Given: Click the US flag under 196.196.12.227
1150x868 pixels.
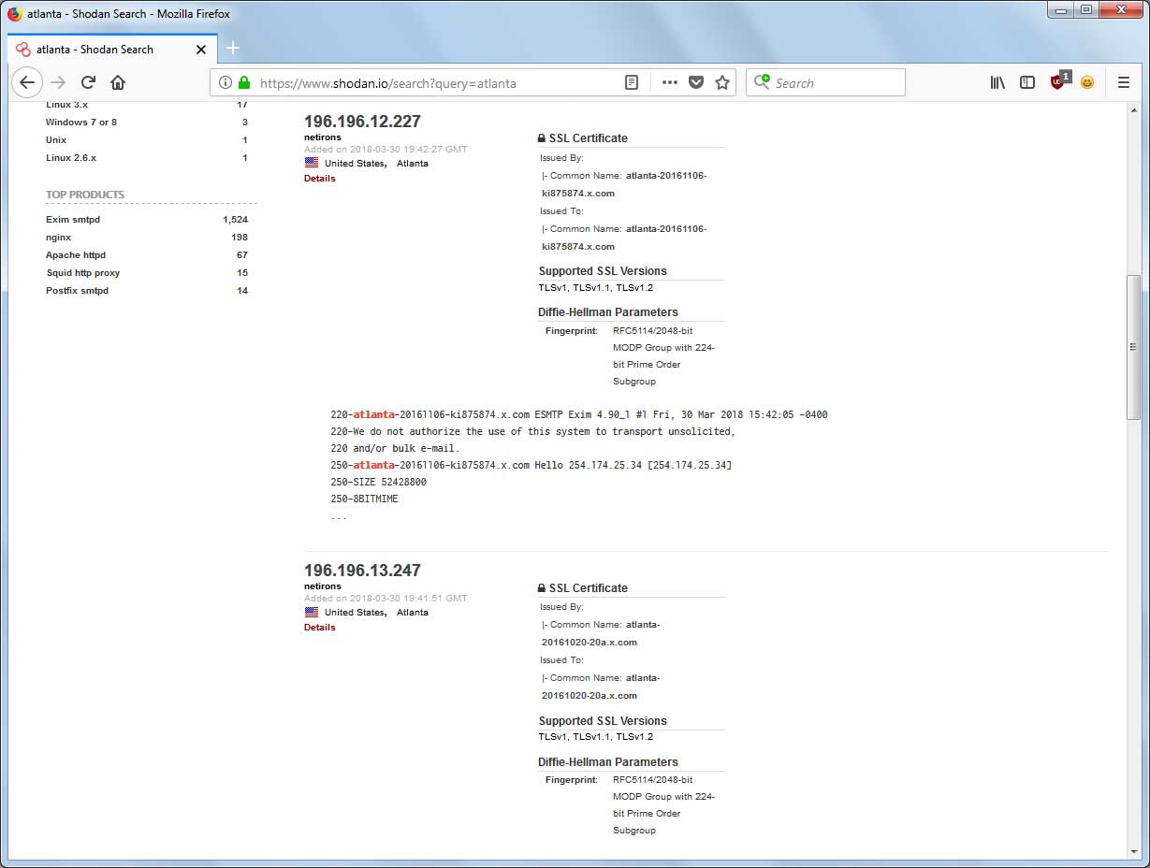Looking at the screenshot, I should (x=312, y=163).
